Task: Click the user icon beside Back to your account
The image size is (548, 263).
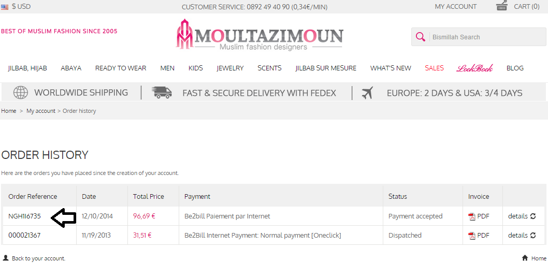Action: 6,258
